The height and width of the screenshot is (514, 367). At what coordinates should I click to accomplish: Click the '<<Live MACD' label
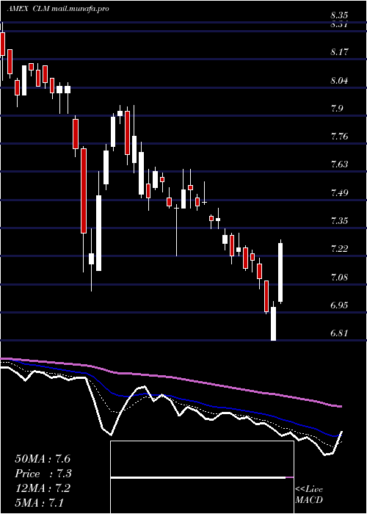tap(309, 495)
